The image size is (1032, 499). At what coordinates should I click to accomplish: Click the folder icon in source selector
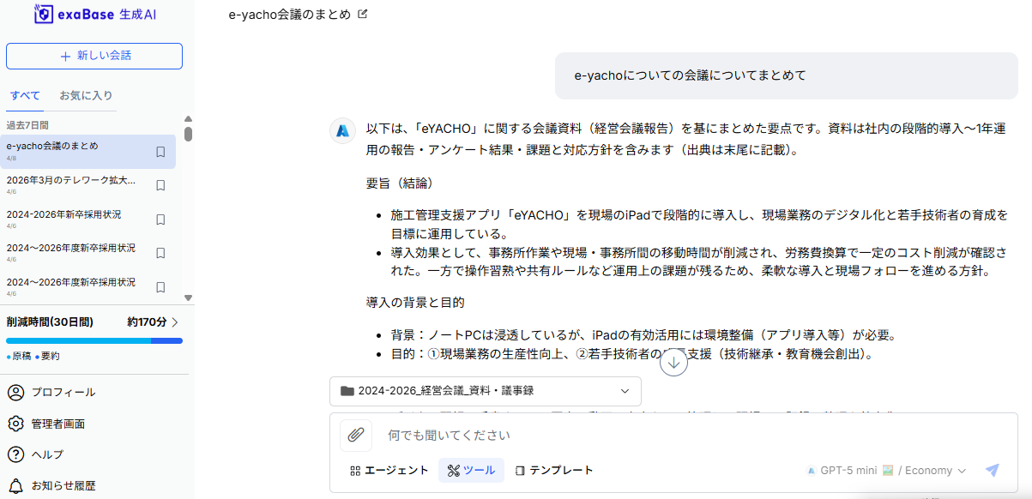coord(347,391)
